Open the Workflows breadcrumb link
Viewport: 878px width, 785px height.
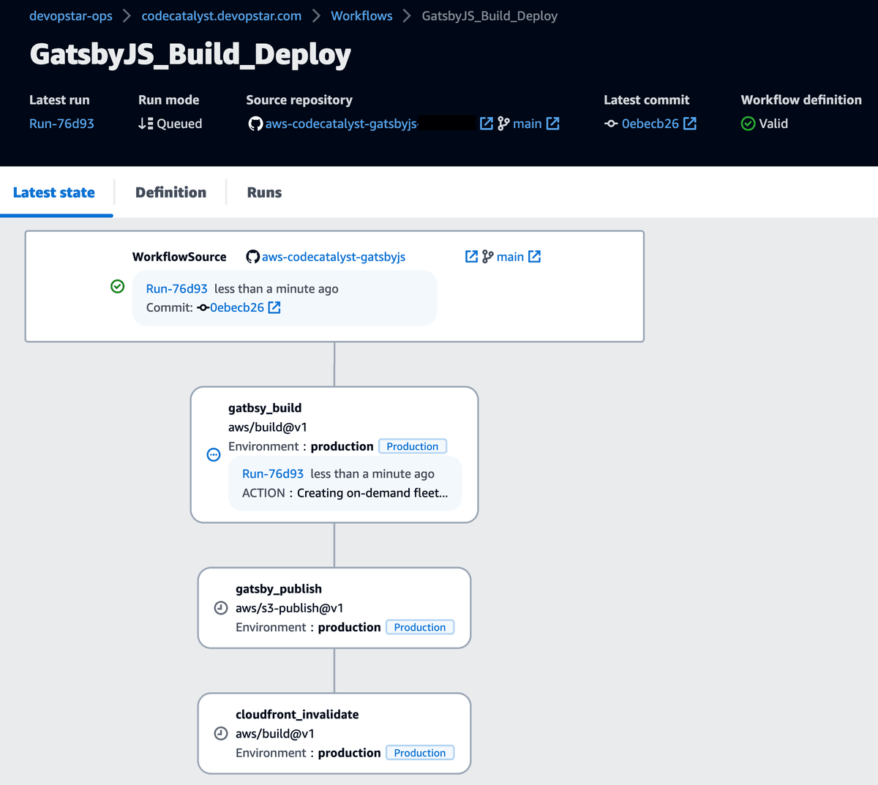361,15
